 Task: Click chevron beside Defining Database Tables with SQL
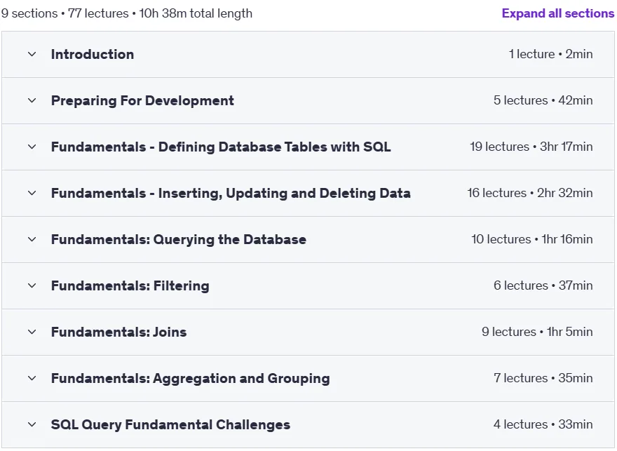[32, 147]
